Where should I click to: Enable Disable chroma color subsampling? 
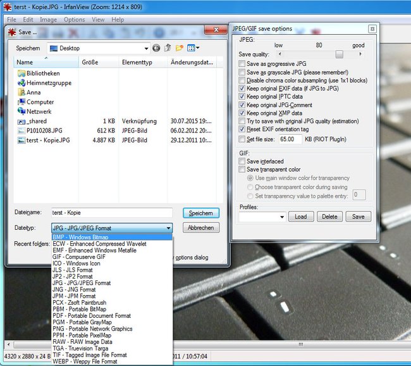tap(242, 80)
